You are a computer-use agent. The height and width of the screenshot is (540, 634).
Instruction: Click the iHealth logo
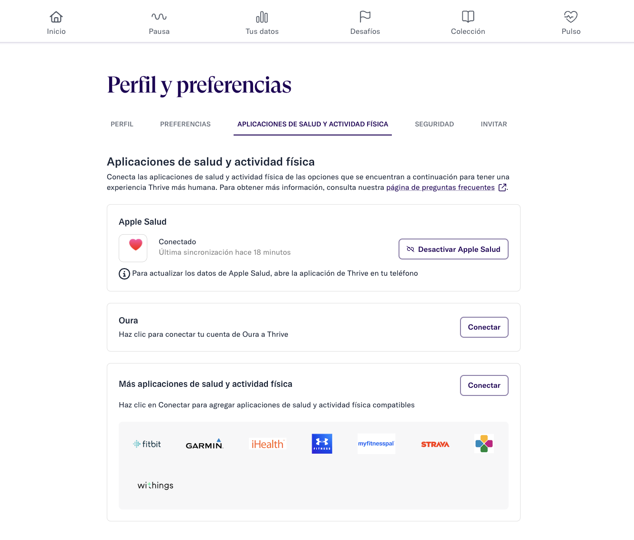tap(267, 444)
